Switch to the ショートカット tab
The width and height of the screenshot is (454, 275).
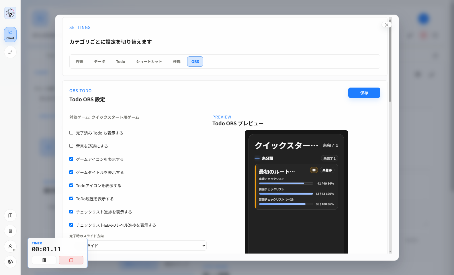[149, 62]
